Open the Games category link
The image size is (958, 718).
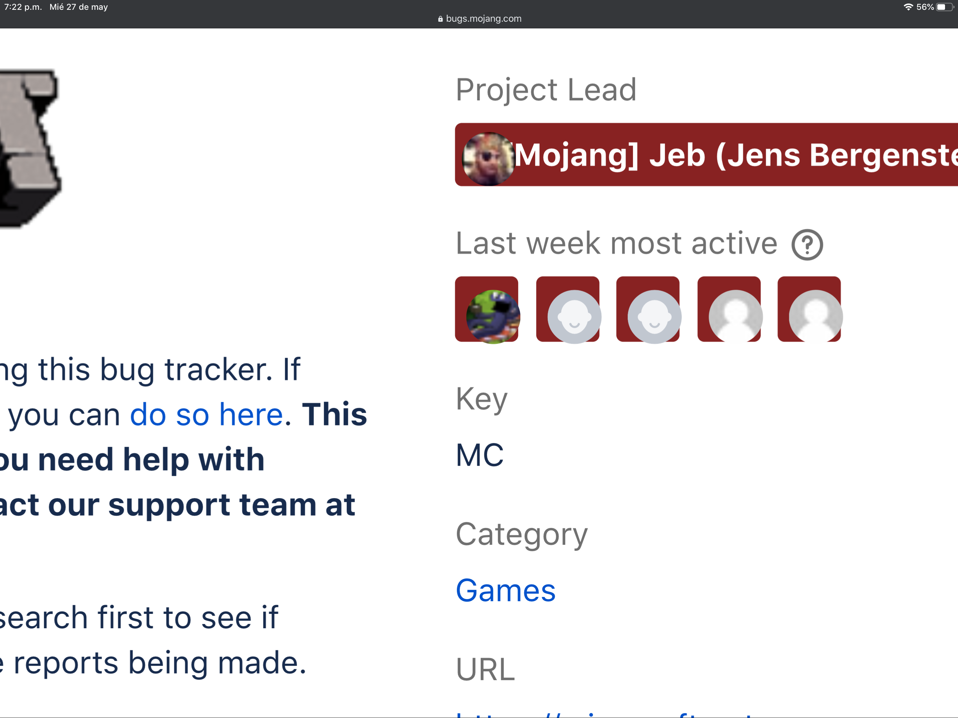[x=505, y=590]
